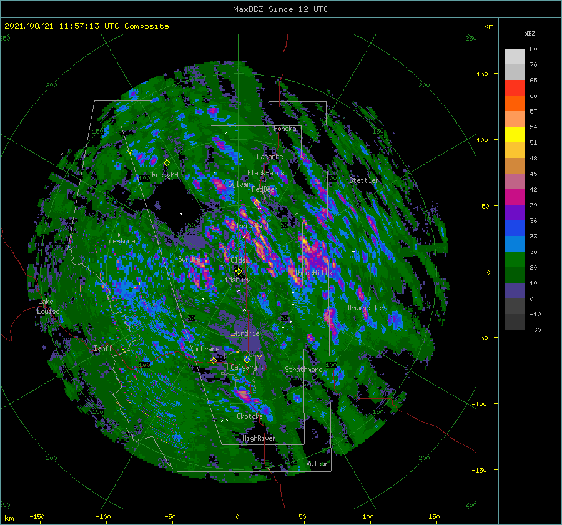Click the blue-yellow diamond marker above Calgary
This screenshot has width=562, height=525.
coord(247,359)
